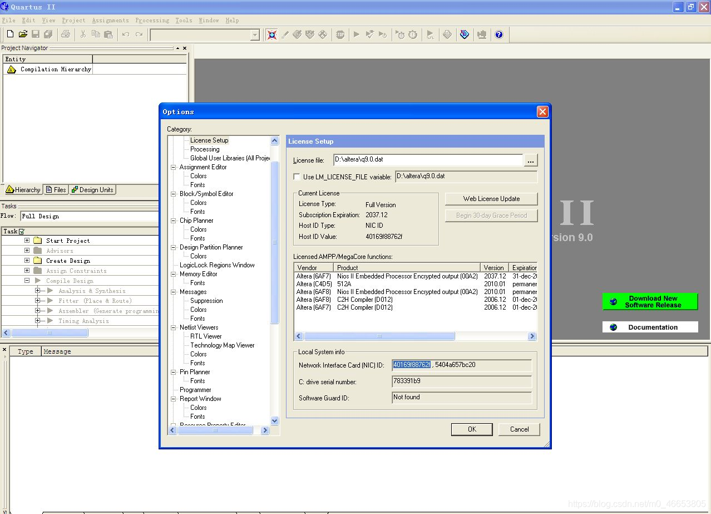Toggle Use LM_LICENSE_FILE variable checkbox

pyautogui.click(x=297, y=177)
